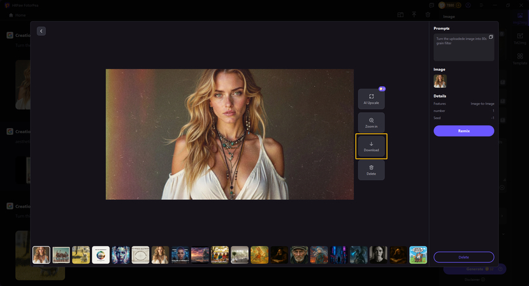The width and height of the screenshot is (529, 286).
Task: Open the Txt2Img sidebar tab
Action: pos(520,38)
